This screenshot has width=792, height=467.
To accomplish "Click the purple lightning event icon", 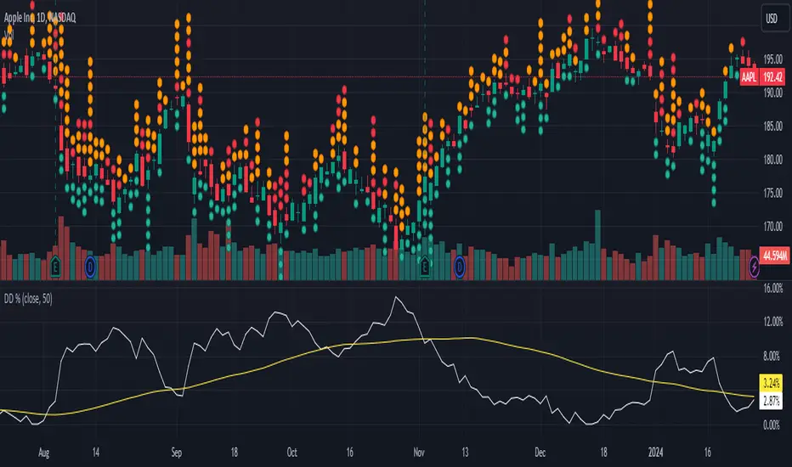I will (x=754, y=267).
